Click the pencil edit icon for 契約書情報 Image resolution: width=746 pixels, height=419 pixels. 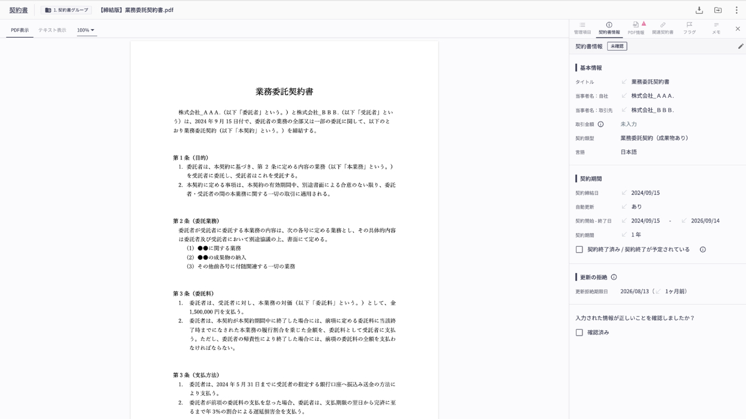coord(741,46)
